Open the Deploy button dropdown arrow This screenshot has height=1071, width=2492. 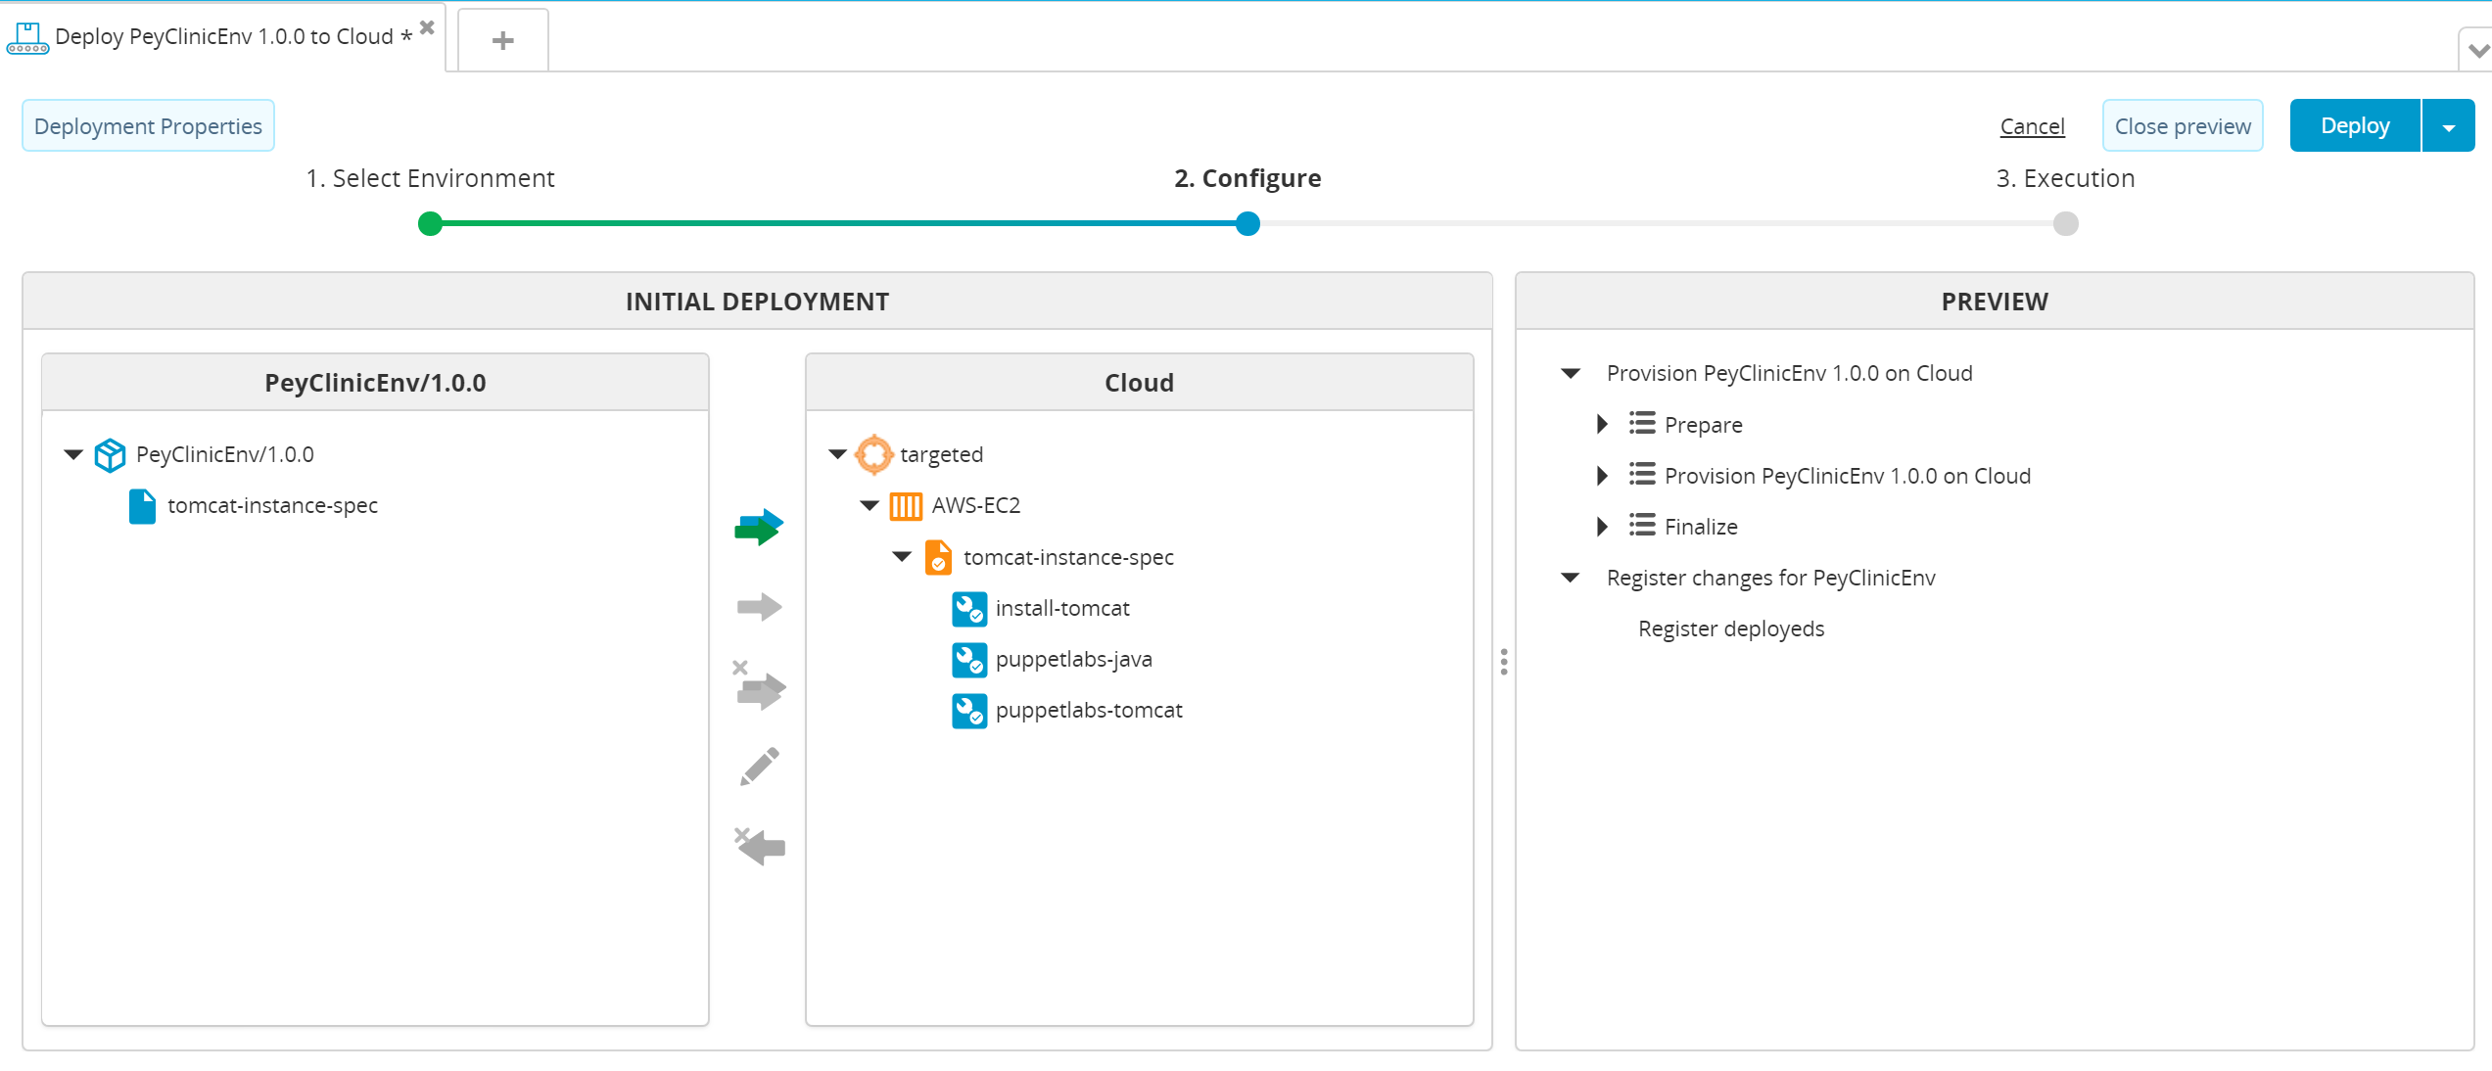pos(2449,126)
